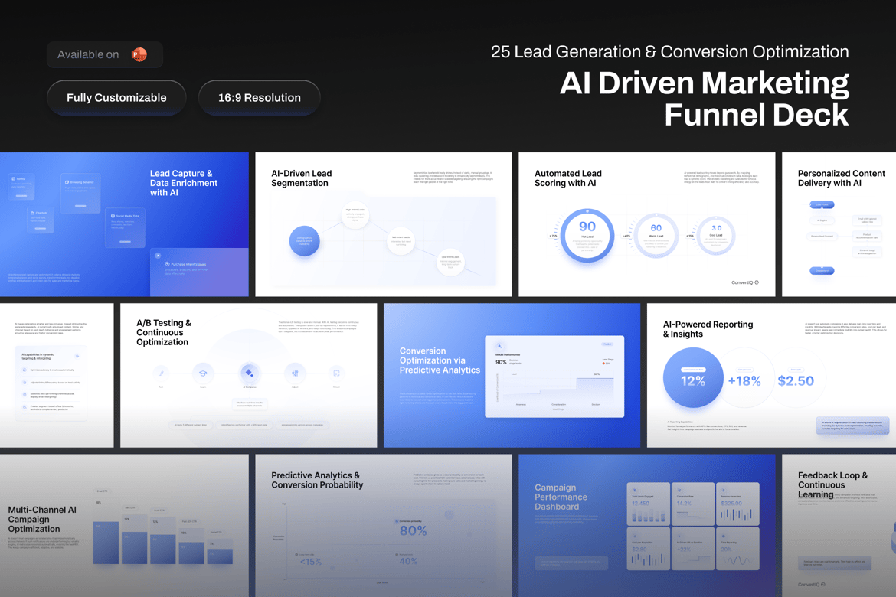Screen dimensions: 896x597
Task: Open the Campaign Performance Dashboard slide
Action: pos(647,526)
